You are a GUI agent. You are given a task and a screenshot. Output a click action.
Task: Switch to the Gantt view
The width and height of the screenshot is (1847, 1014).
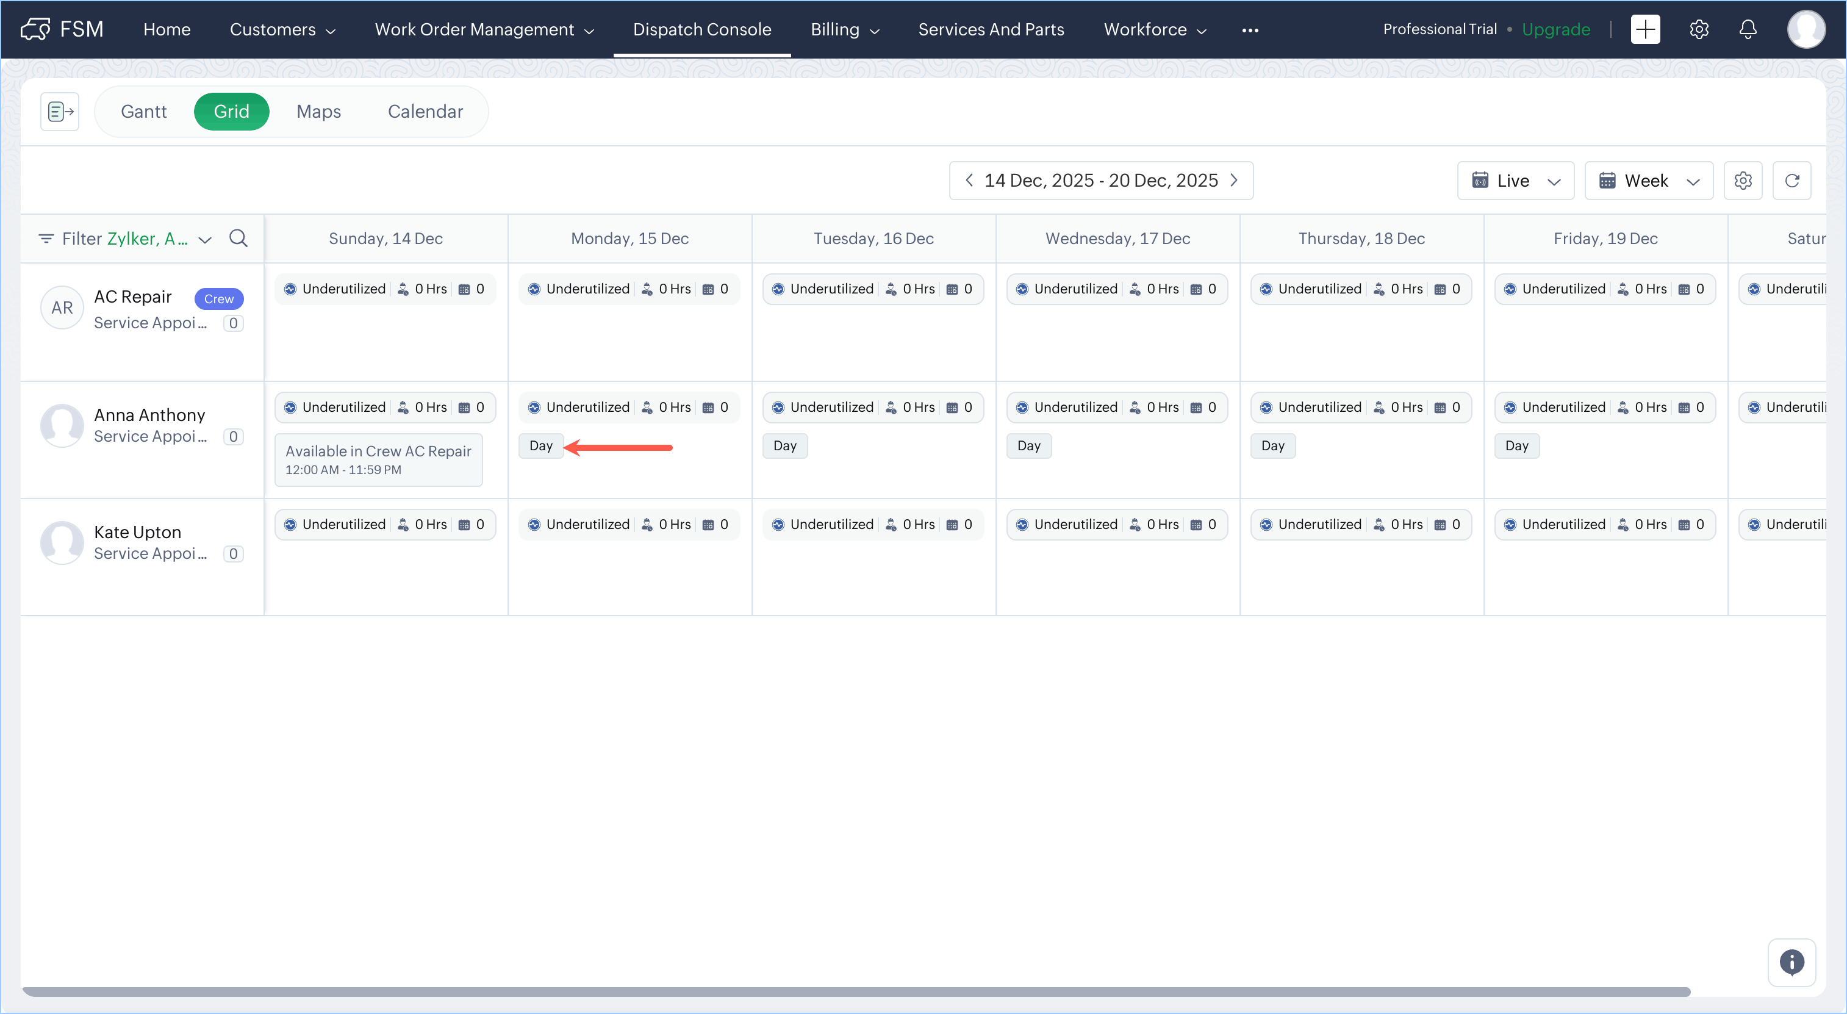point(143,111)
